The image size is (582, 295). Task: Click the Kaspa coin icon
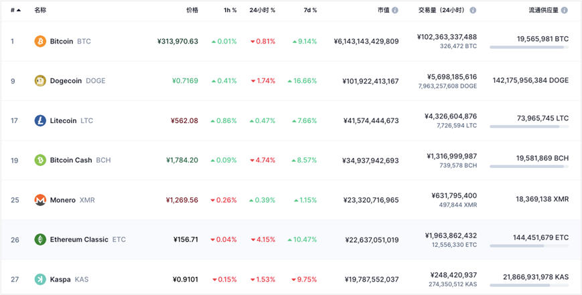40,280
